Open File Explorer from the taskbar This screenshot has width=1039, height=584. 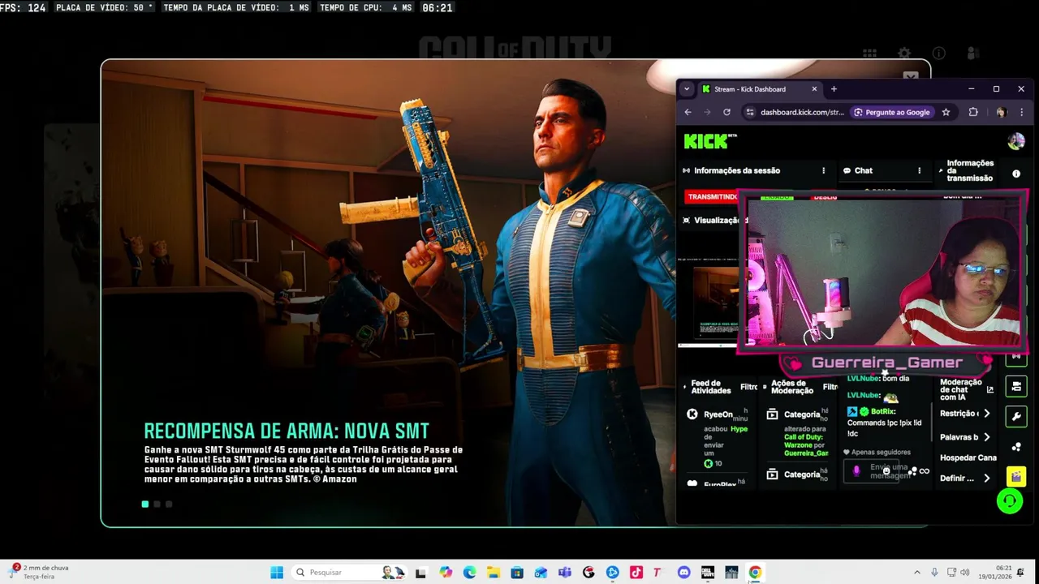click(x=493, y=573)
